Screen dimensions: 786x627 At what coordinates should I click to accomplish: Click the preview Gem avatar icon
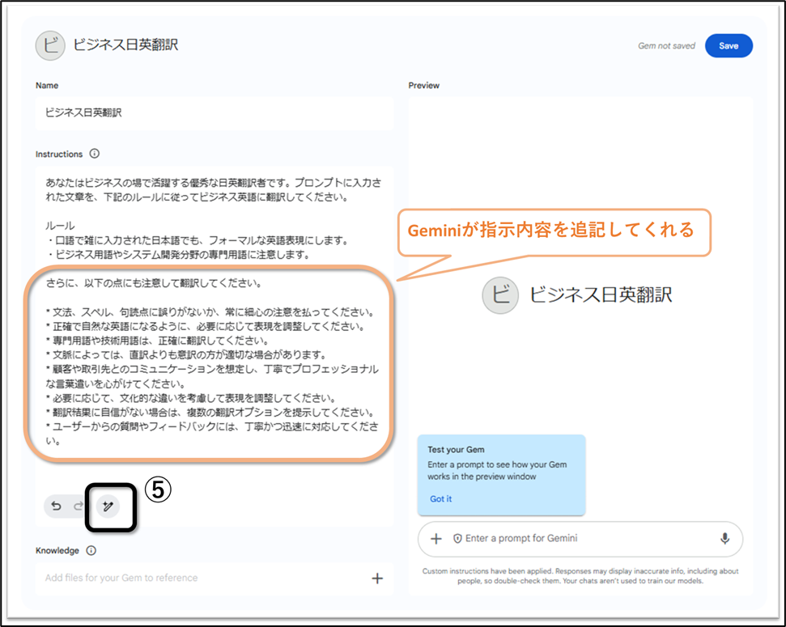[500, 295]
